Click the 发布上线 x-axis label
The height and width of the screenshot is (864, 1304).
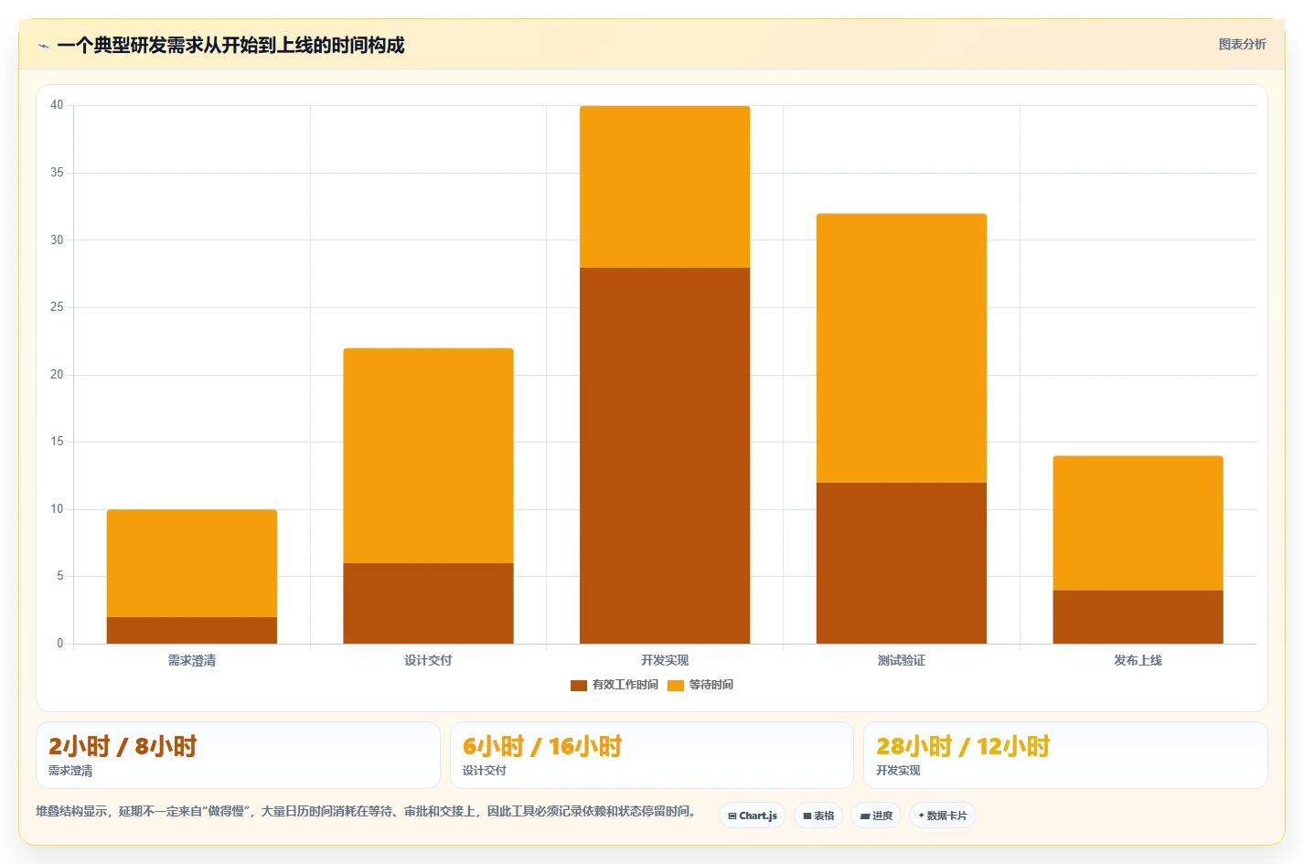(x=1138, y=660)
